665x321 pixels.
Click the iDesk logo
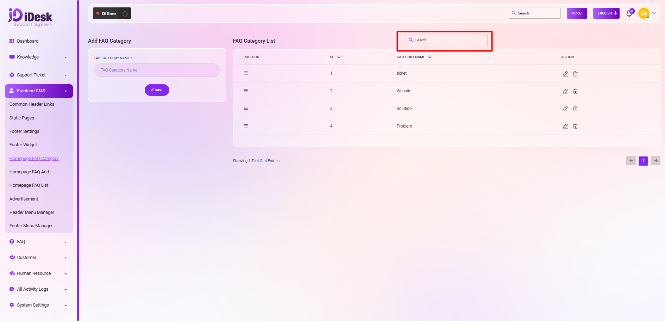coord(31,17)
